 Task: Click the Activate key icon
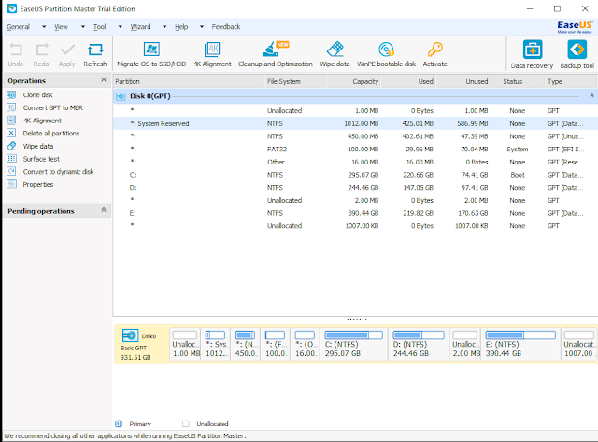(434, 50)
